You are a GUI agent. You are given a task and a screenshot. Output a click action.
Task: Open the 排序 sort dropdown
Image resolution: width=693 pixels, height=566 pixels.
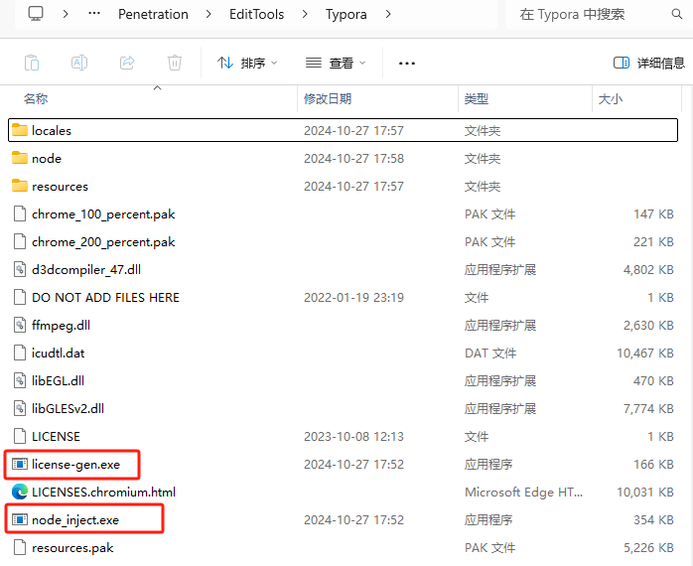pyautogui.click(x=247, y=63)
